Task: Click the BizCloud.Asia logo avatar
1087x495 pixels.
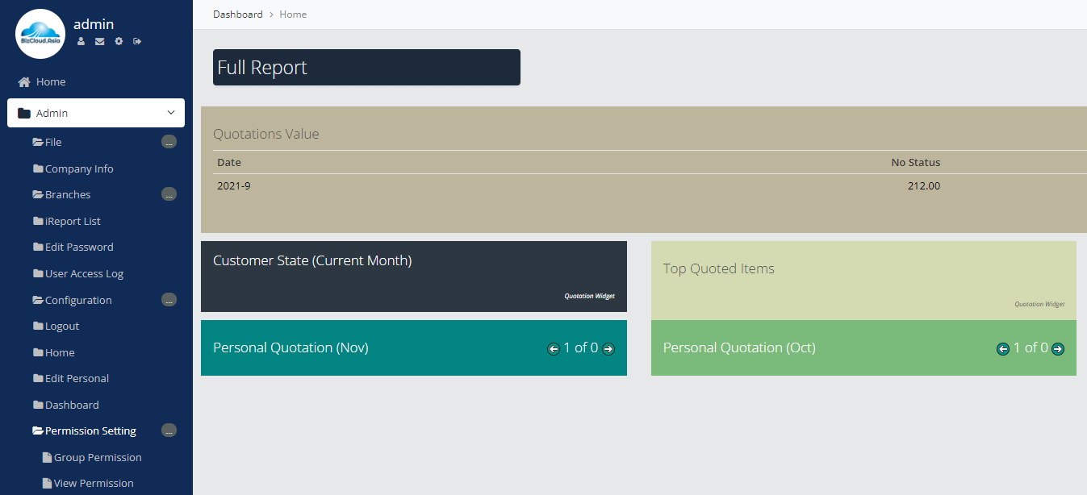Action: point(40,34)
